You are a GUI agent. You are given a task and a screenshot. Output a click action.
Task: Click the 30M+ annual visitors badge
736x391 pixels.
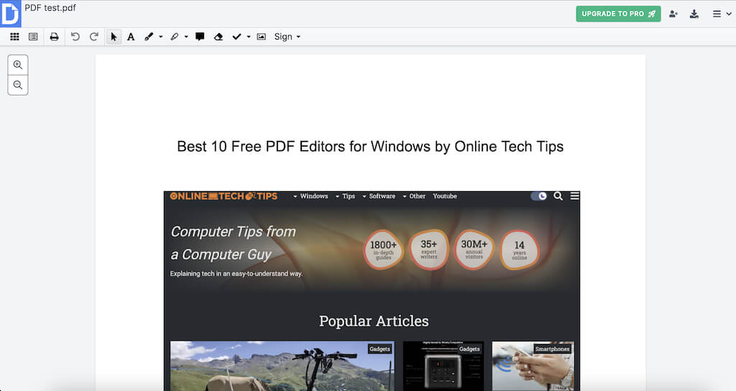click(x=474, y=249)
